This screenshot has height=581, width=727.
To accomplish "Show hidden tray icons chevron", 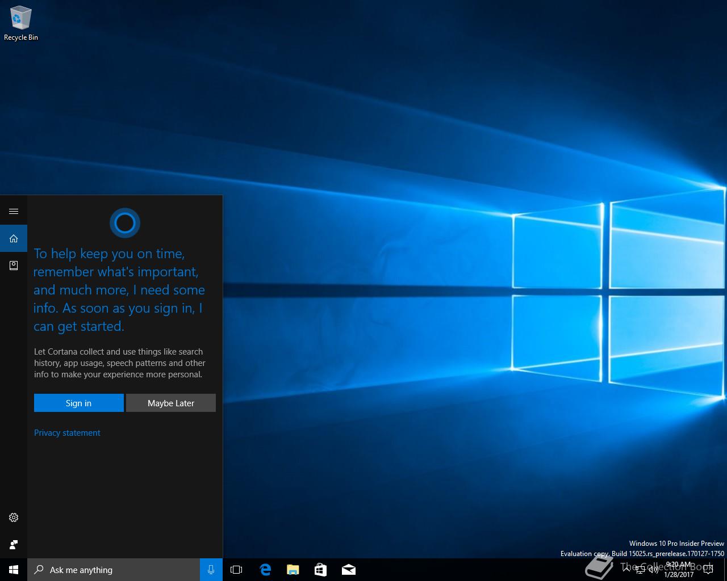I will click(626, 569).
